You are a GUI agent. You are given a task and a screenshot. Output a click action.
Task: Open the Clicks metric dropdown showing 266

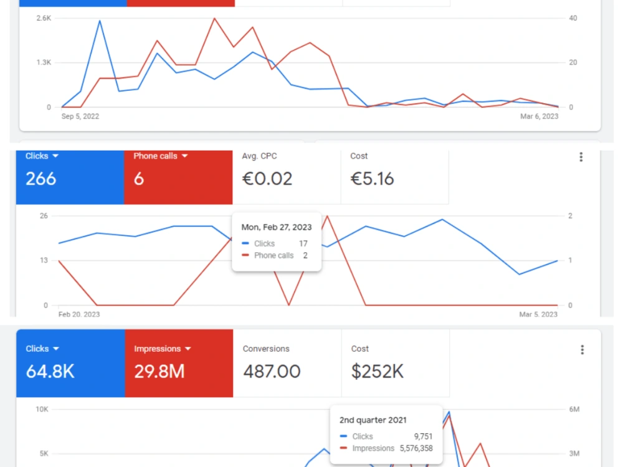coord(42,156)
